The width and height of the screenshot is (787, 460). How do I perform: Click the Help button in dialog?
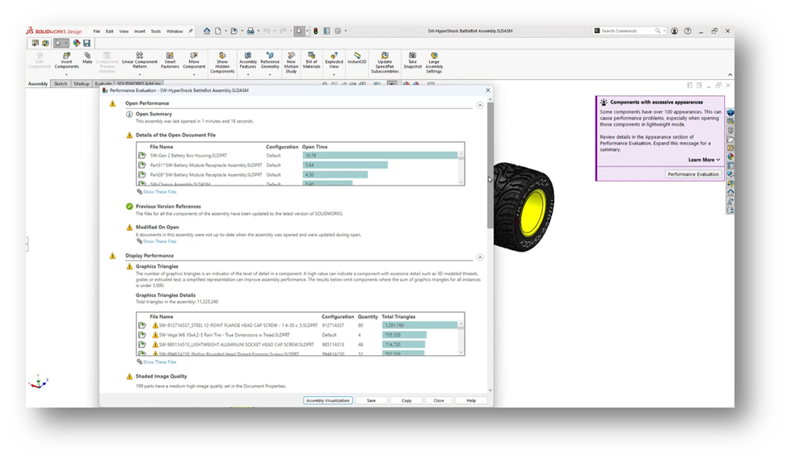pos(471,400)
